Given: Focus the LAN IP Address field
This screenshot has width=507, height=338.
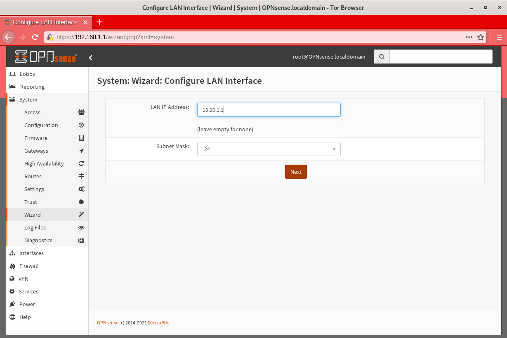Looking at the screenshot, I should coord(269,110).
